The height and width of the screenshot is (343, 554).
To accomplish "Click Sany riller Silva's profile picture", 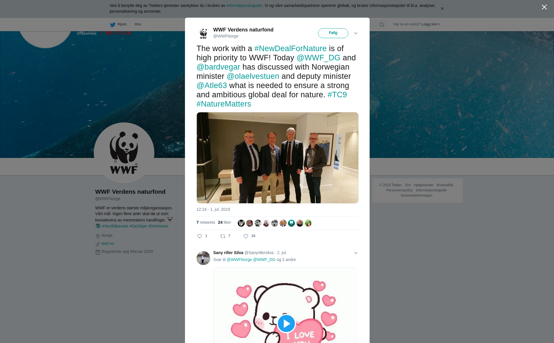I will pos(203,258).
